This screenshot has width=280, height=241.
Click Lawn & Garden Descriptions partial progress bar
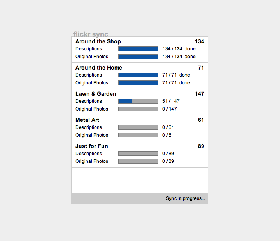[138, 101]
